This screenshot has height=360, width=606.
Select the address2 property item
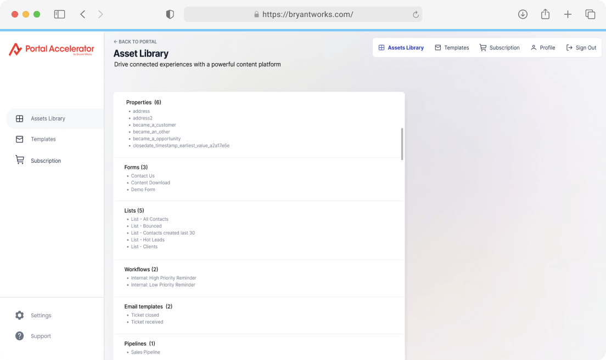(x=143, y=118)
